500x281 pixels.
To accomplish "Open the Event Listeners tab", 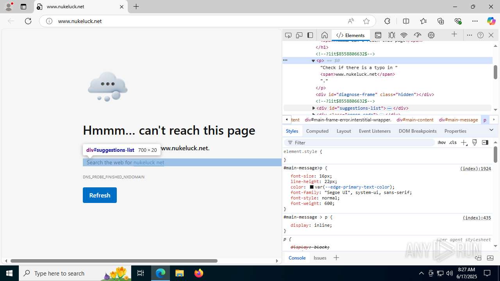I will click(x=375, y=131).
